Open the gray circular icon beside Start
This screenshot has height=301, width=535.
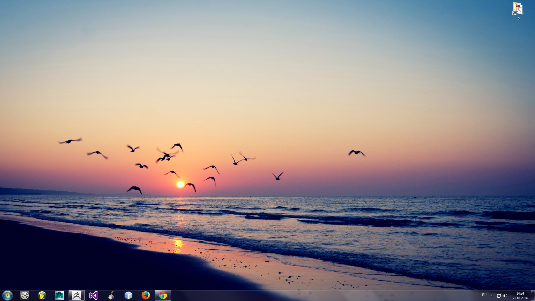click(25, 295)
